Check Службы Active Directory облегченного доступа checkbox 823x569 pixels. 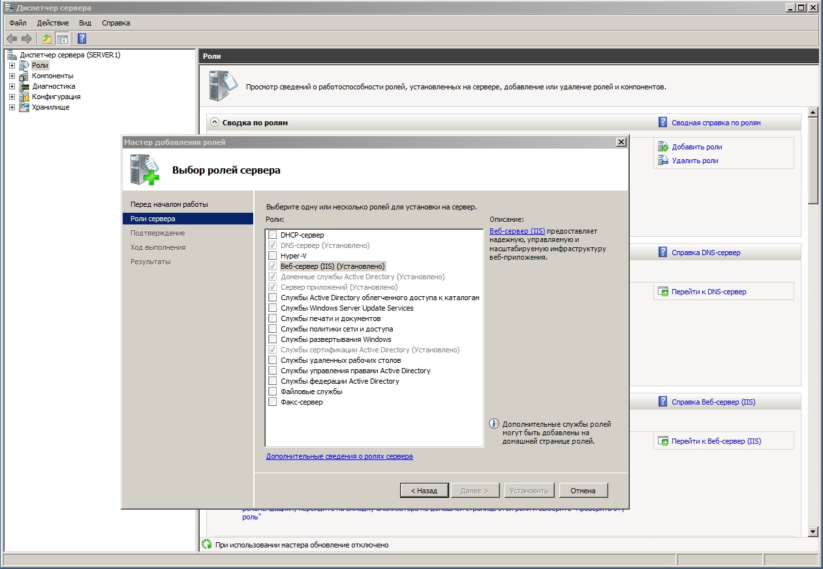pyautogui.click(x=272, y=298)
